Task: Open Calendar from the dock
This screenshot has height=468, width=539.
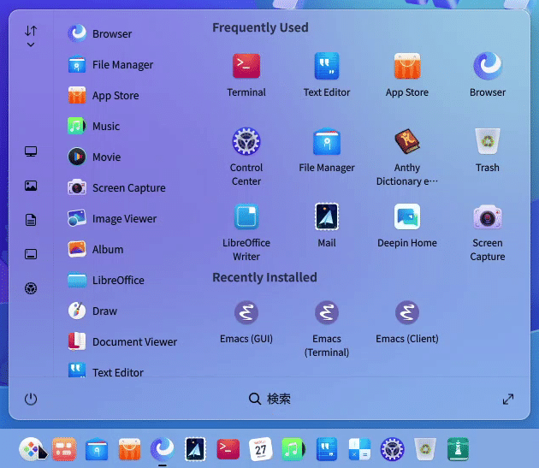Action: [x=261, y=449]
